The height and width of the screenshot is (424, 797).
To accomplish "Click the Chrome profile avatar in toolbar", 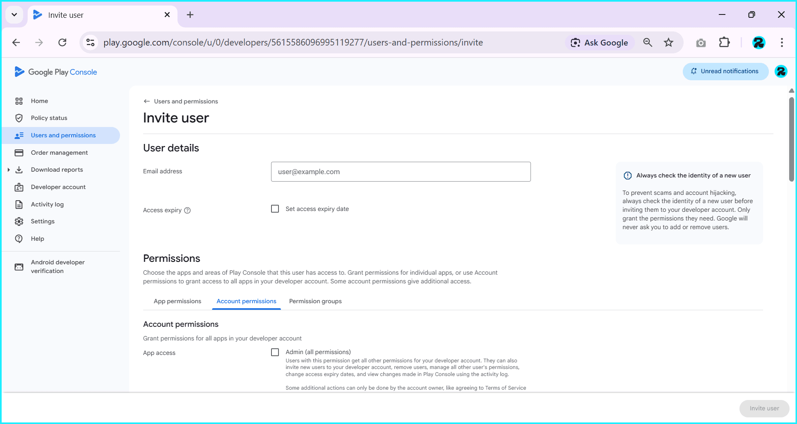I will click(759, 43).
